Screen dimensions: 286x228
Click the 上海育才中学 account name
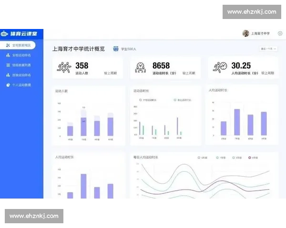pyautogui.click(x=260, y=33)
